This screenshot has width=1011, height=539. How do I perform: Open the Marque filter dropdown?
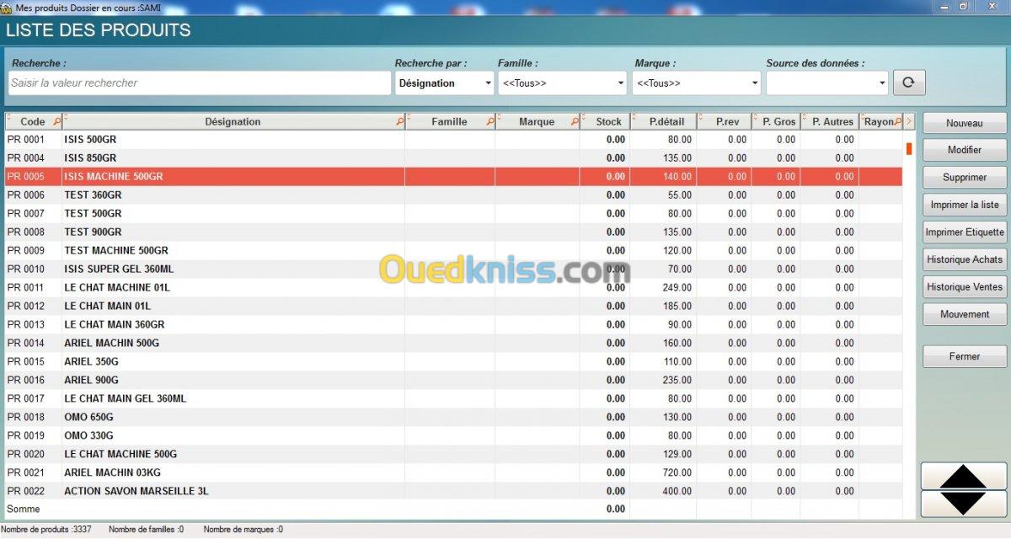697,83
